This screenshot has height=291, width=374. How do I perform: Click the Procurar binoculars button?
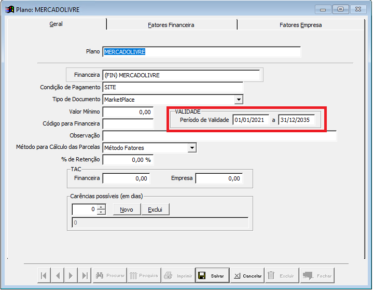(109, 275)
